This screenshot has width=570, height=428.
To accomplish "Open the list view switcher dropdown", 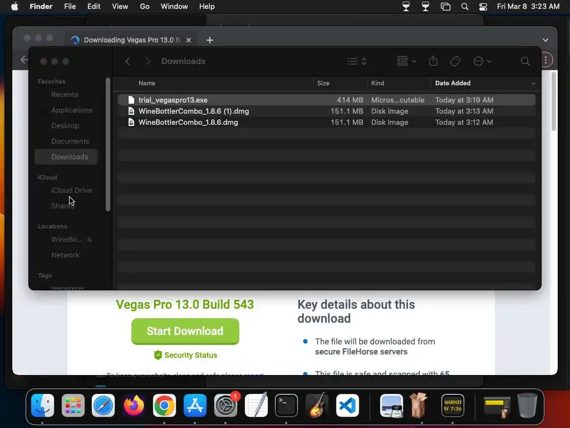I will coord(357,61).
